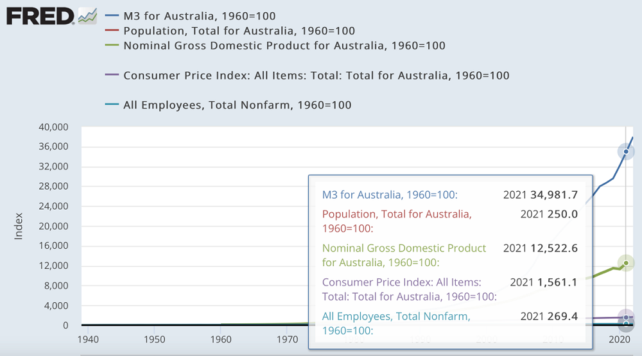Click the blue M3 legend line marker
This screenshot has height=356, width=642.
tap(112, 15)
